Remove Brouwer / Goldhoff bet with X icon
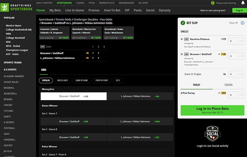Screen dimensions: 247x157 (x=182, y=54)
